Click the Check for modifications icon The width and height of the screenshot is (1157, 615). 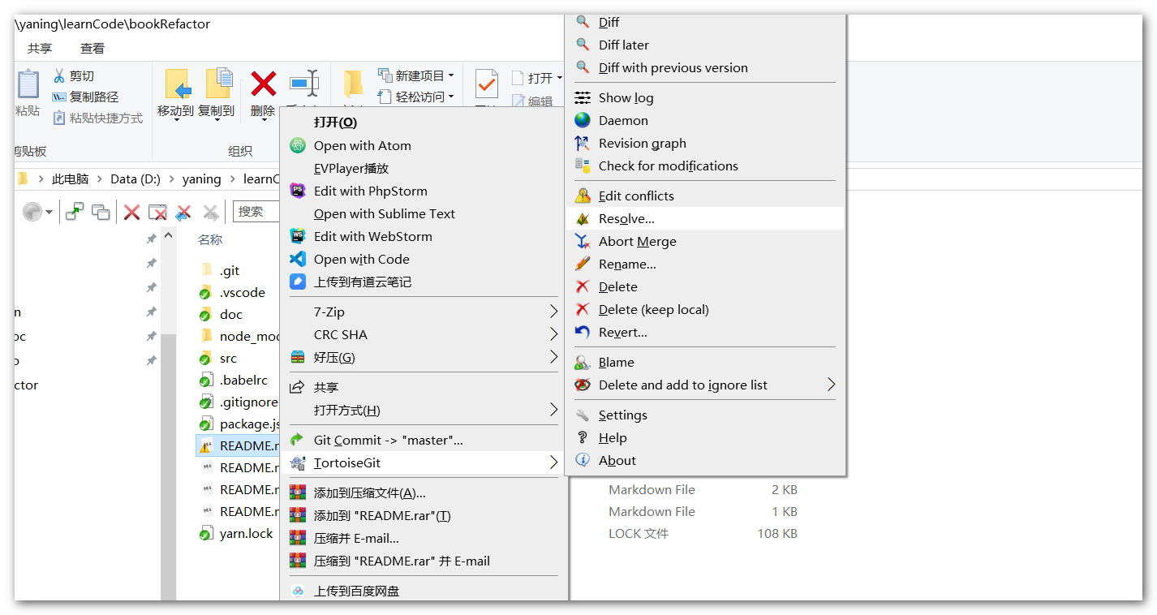point(583,166)
